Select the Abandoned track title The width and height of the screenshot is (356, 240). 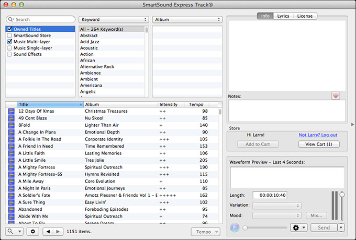click(30, 209)
